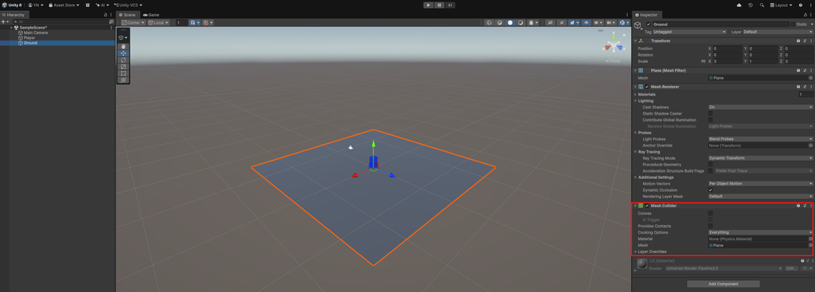Click the Step frame button

(x=450, y=5)
